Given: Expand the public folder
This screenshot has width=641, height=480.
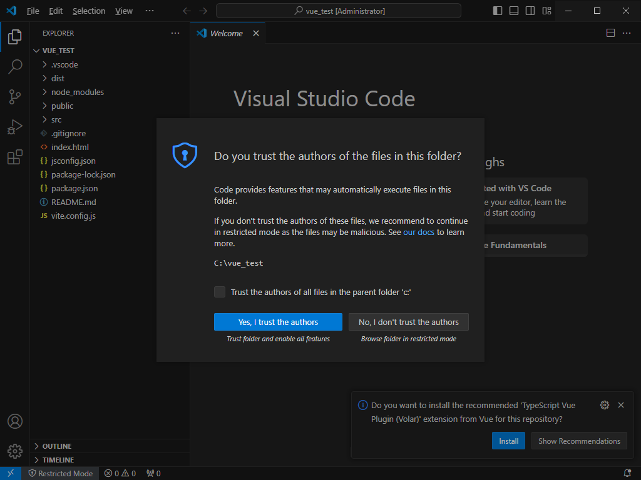Looking at the screenshot, I should pyautogui.click(x=110, y=106).
